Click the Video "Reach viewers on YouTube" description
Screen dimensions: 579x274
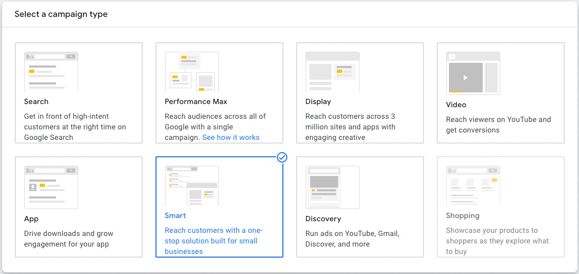coord(498,125)
